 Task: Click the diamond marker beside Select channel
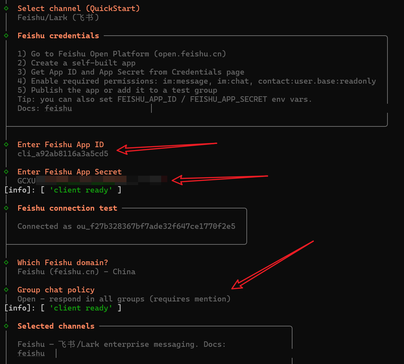[x=6, y=8]
